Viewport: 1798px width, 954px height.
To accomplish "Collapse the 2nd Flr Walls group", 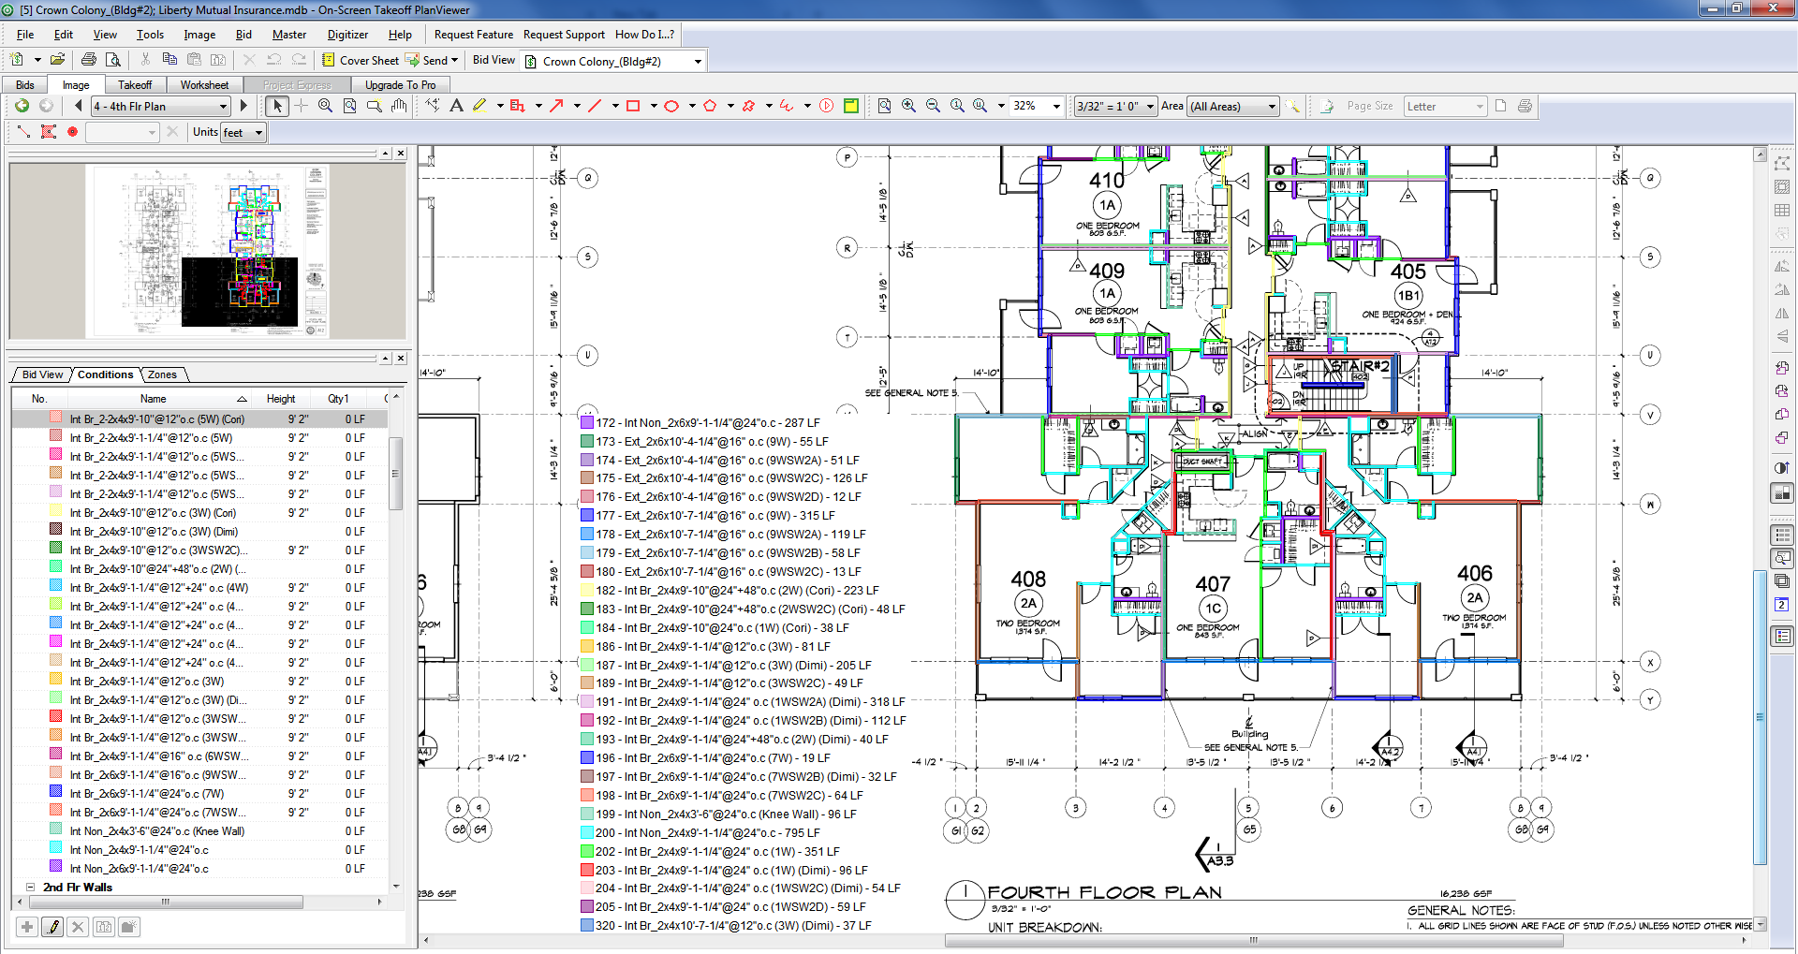I will tap(30, 888).
